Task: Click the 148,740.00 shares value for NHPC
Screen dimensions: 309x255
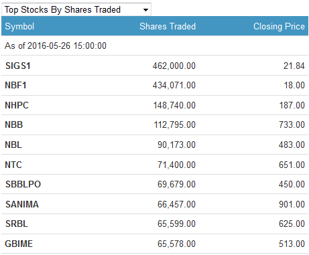Action: pos(174,105)
